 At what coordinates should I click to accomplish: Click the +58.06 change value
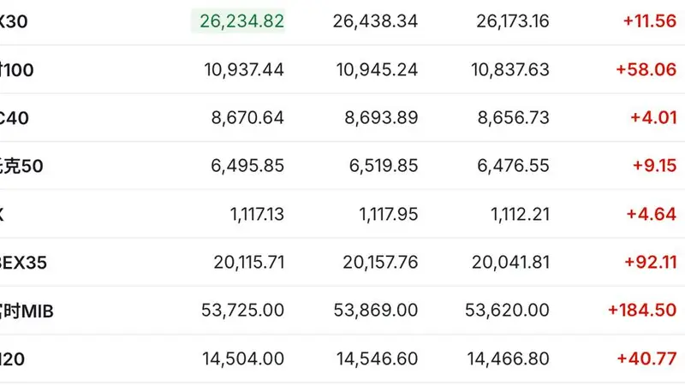click(x=646, y=69)
